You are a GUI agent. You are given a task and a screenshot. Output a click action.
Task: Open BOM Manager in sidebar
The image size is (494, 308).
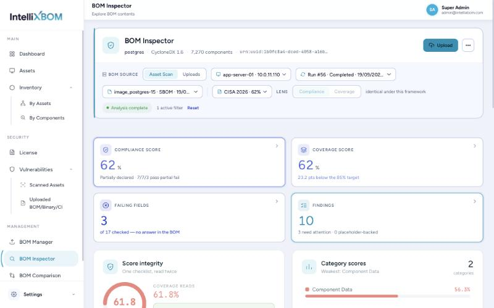pos(40,242)
